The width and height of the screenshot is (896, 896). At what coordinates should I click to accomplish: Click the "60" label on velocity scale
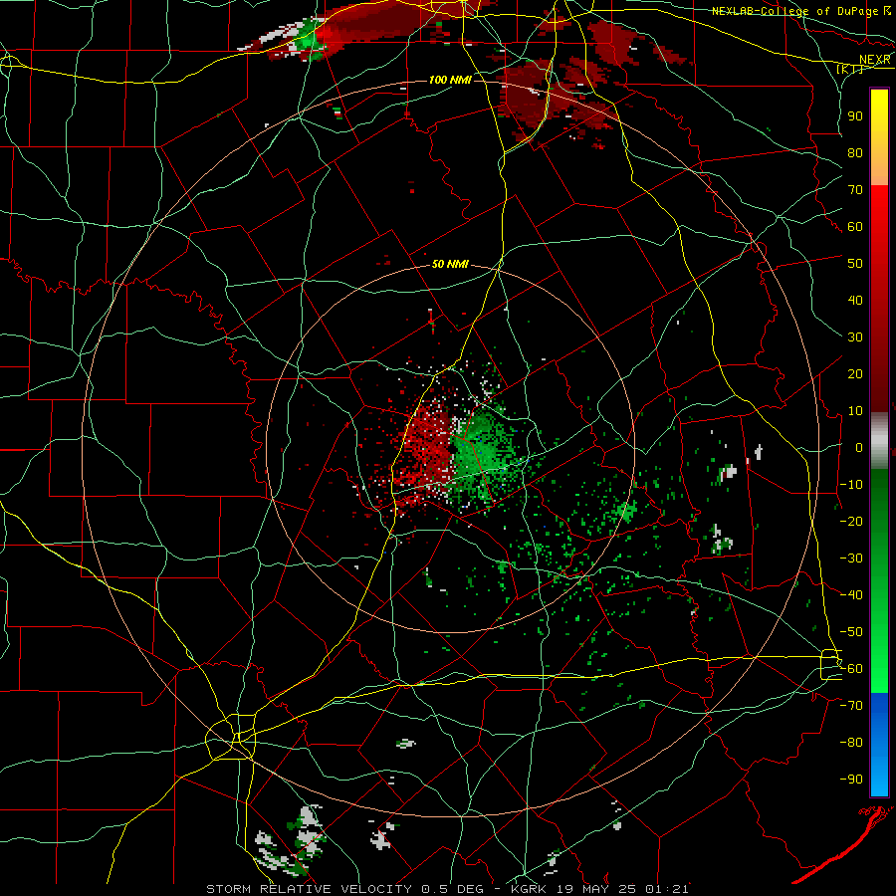tap(855, 227)
